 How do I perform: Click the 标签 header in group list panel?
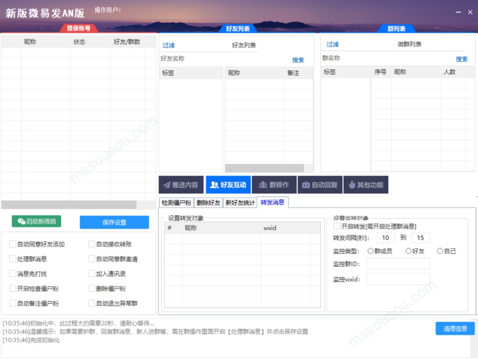point(330,72)
